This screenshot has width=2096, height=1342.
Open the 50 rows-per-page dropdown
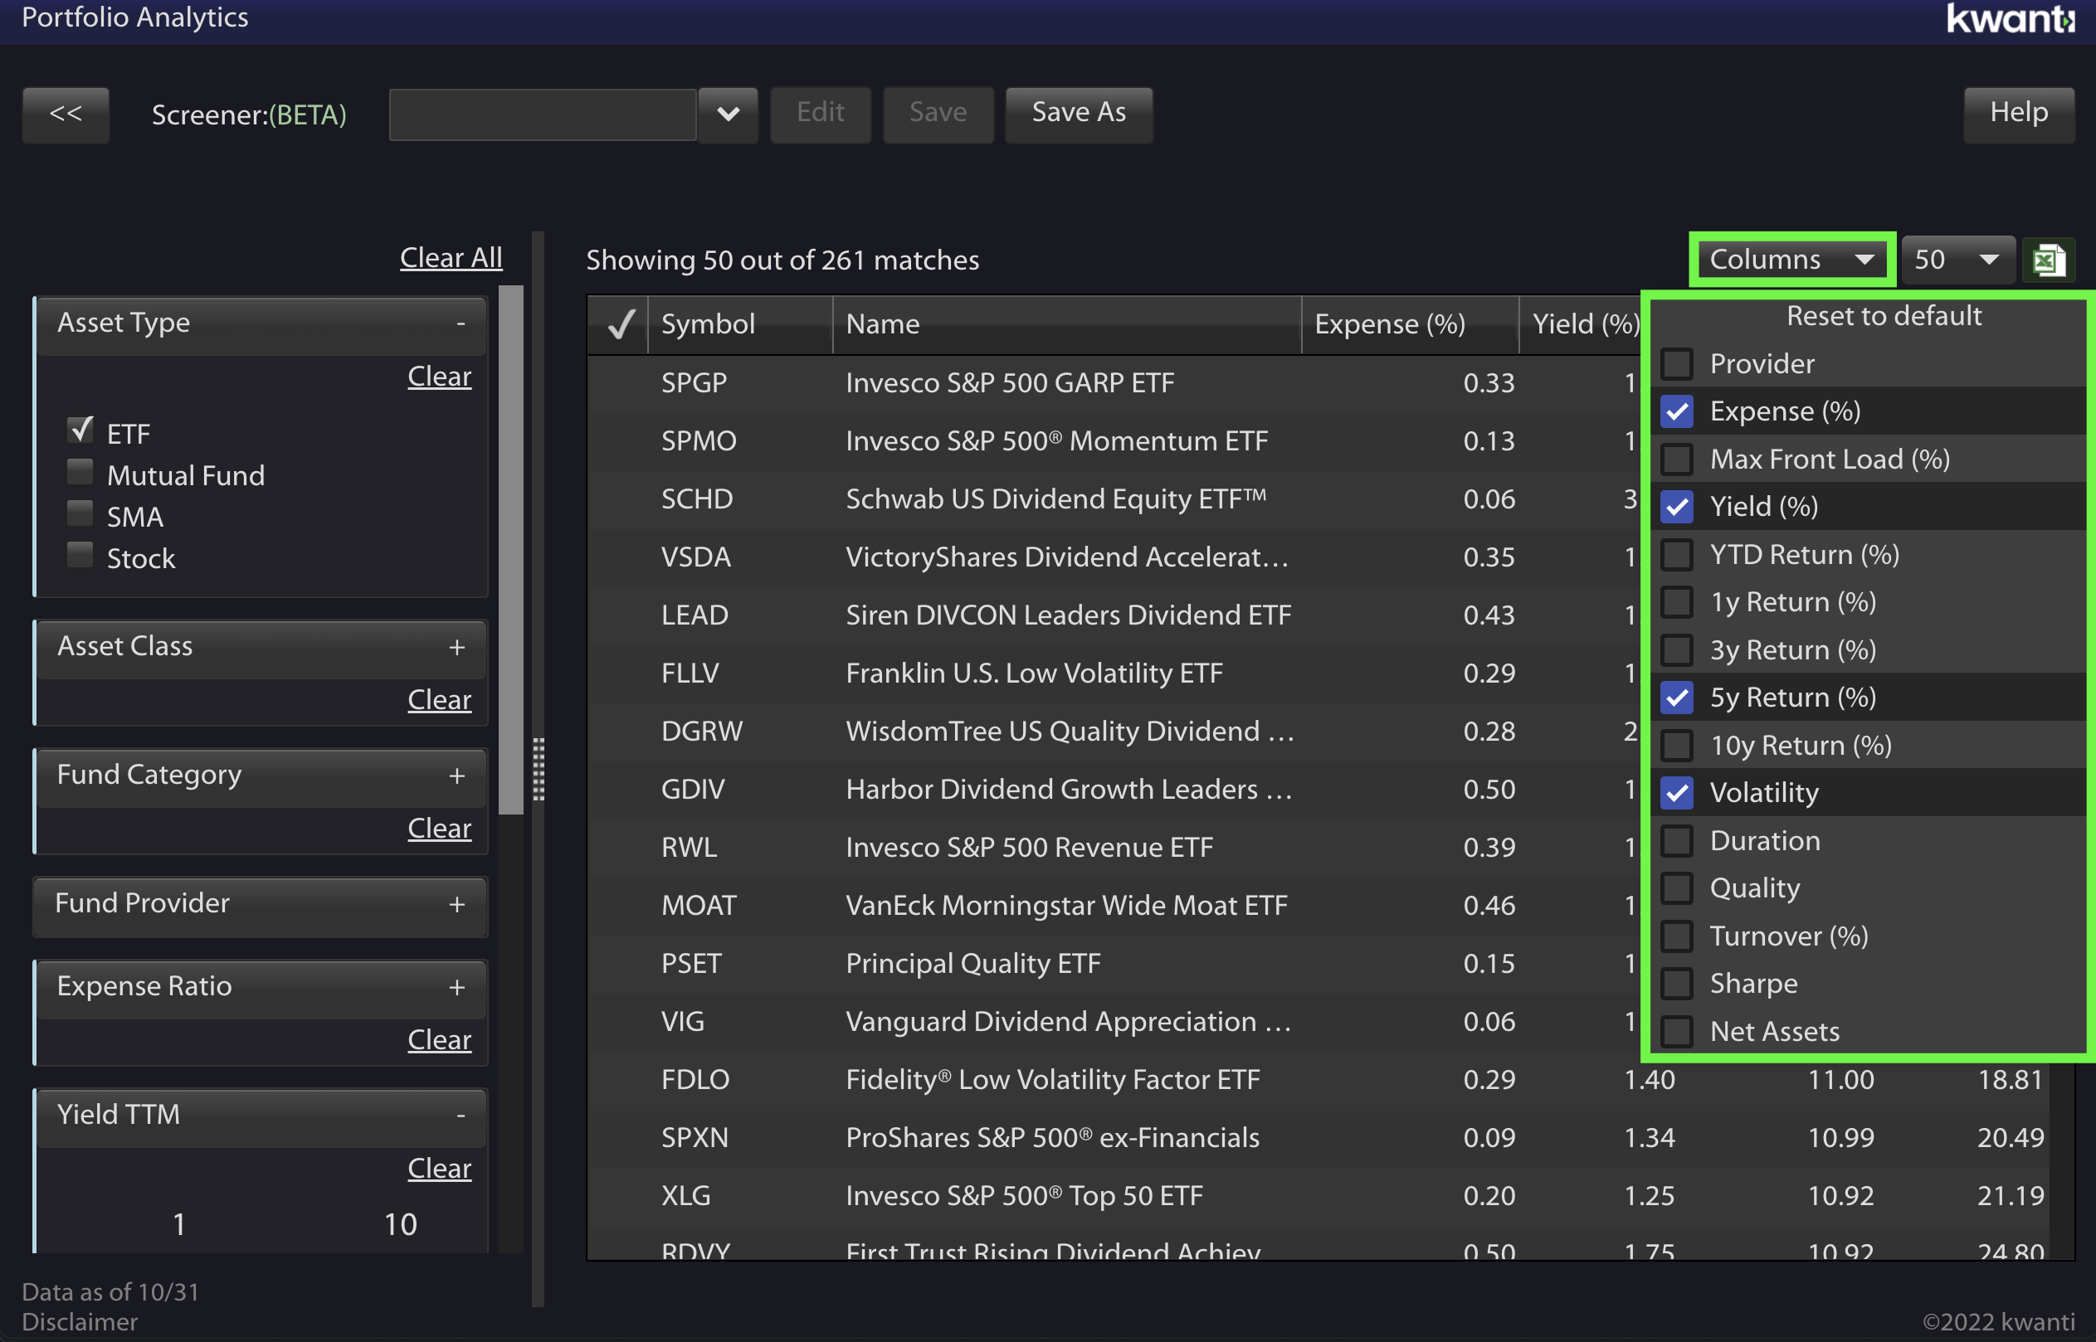1957,259
